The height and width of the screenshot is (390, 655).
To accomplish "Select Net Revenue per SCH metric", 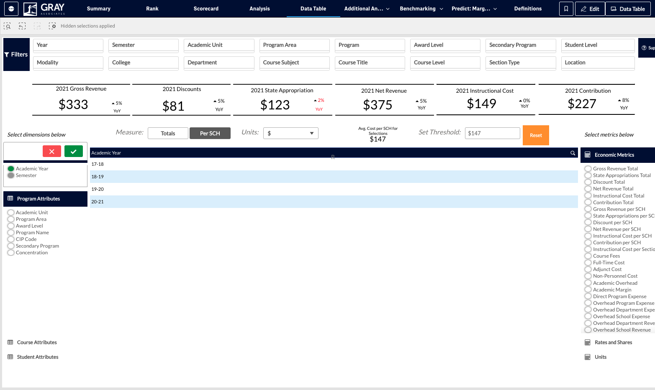I will pyautogui.click(x=588, y=229).
